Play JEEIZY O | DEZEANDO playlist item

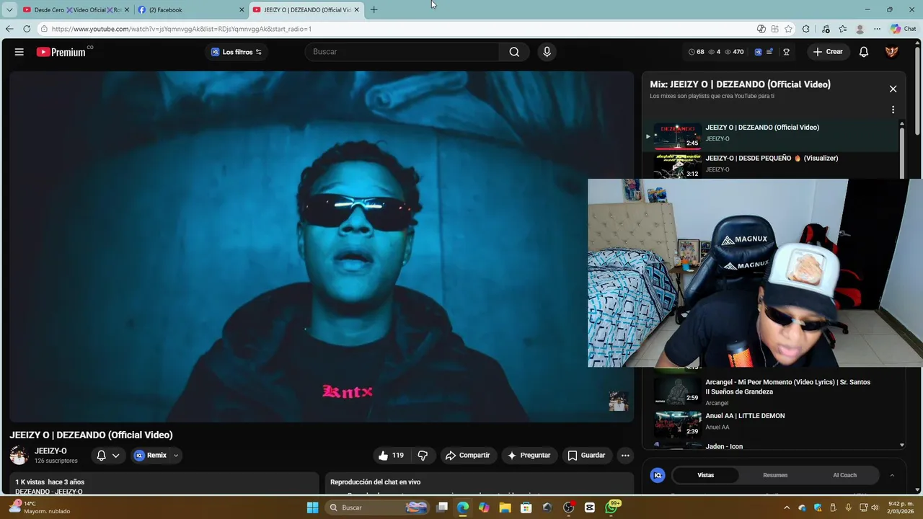[x=772, y=136]
